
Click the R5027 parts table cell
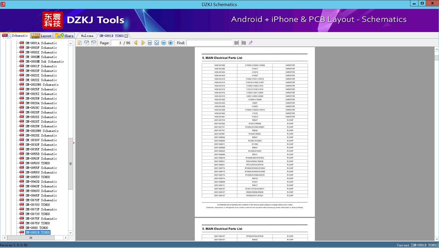(255, 120)
